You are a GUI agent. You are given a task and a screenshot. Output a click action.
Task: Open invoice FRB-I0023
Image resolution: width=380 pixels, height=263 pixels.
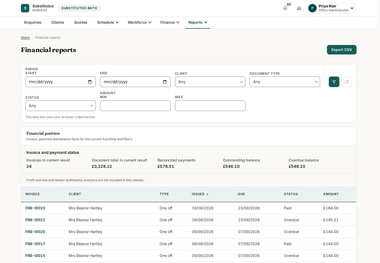[x=35, y=208]
